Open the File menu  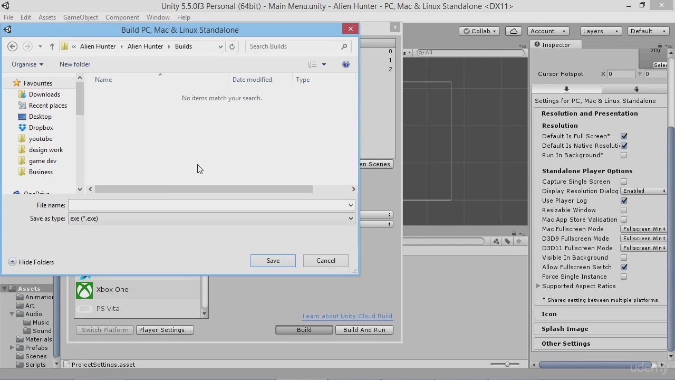pos(8,17)
